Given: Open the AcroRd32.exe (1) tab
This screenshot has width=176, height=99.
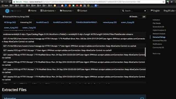Looking at the screenshot, I should [42, 22].
